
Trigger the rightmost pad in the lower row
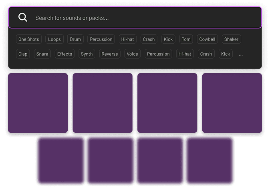(210, 161)
